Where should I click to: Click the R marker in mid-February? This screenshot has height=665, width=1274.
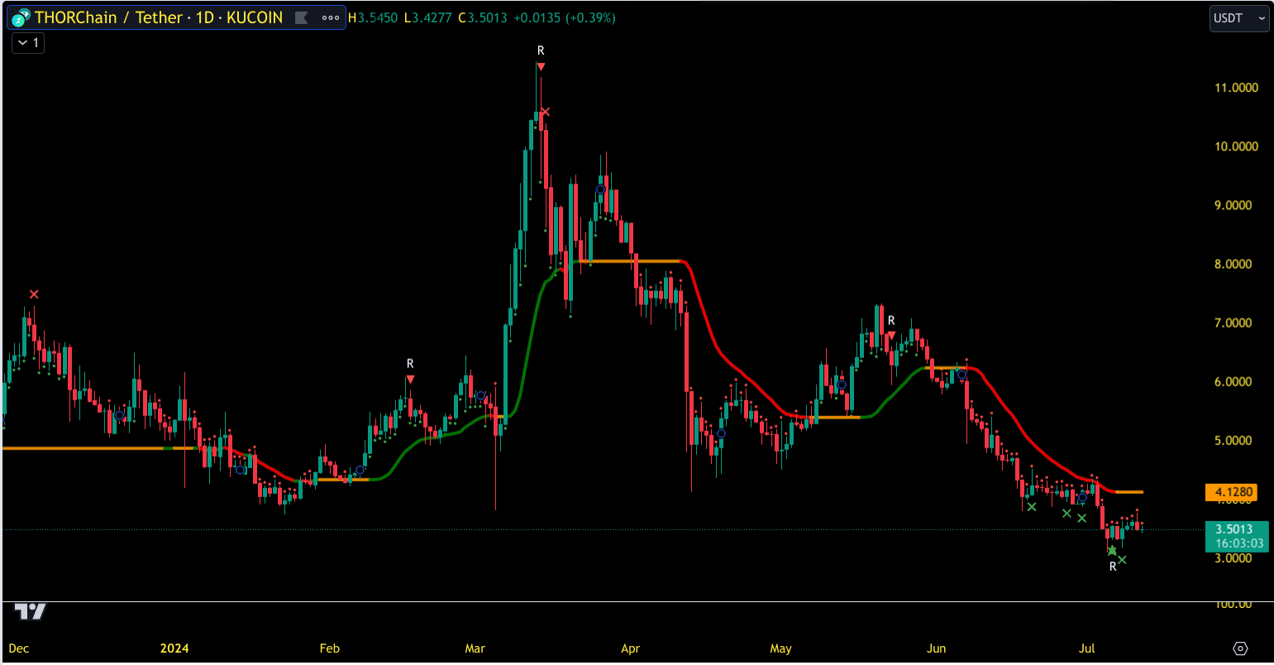[410, 364]
